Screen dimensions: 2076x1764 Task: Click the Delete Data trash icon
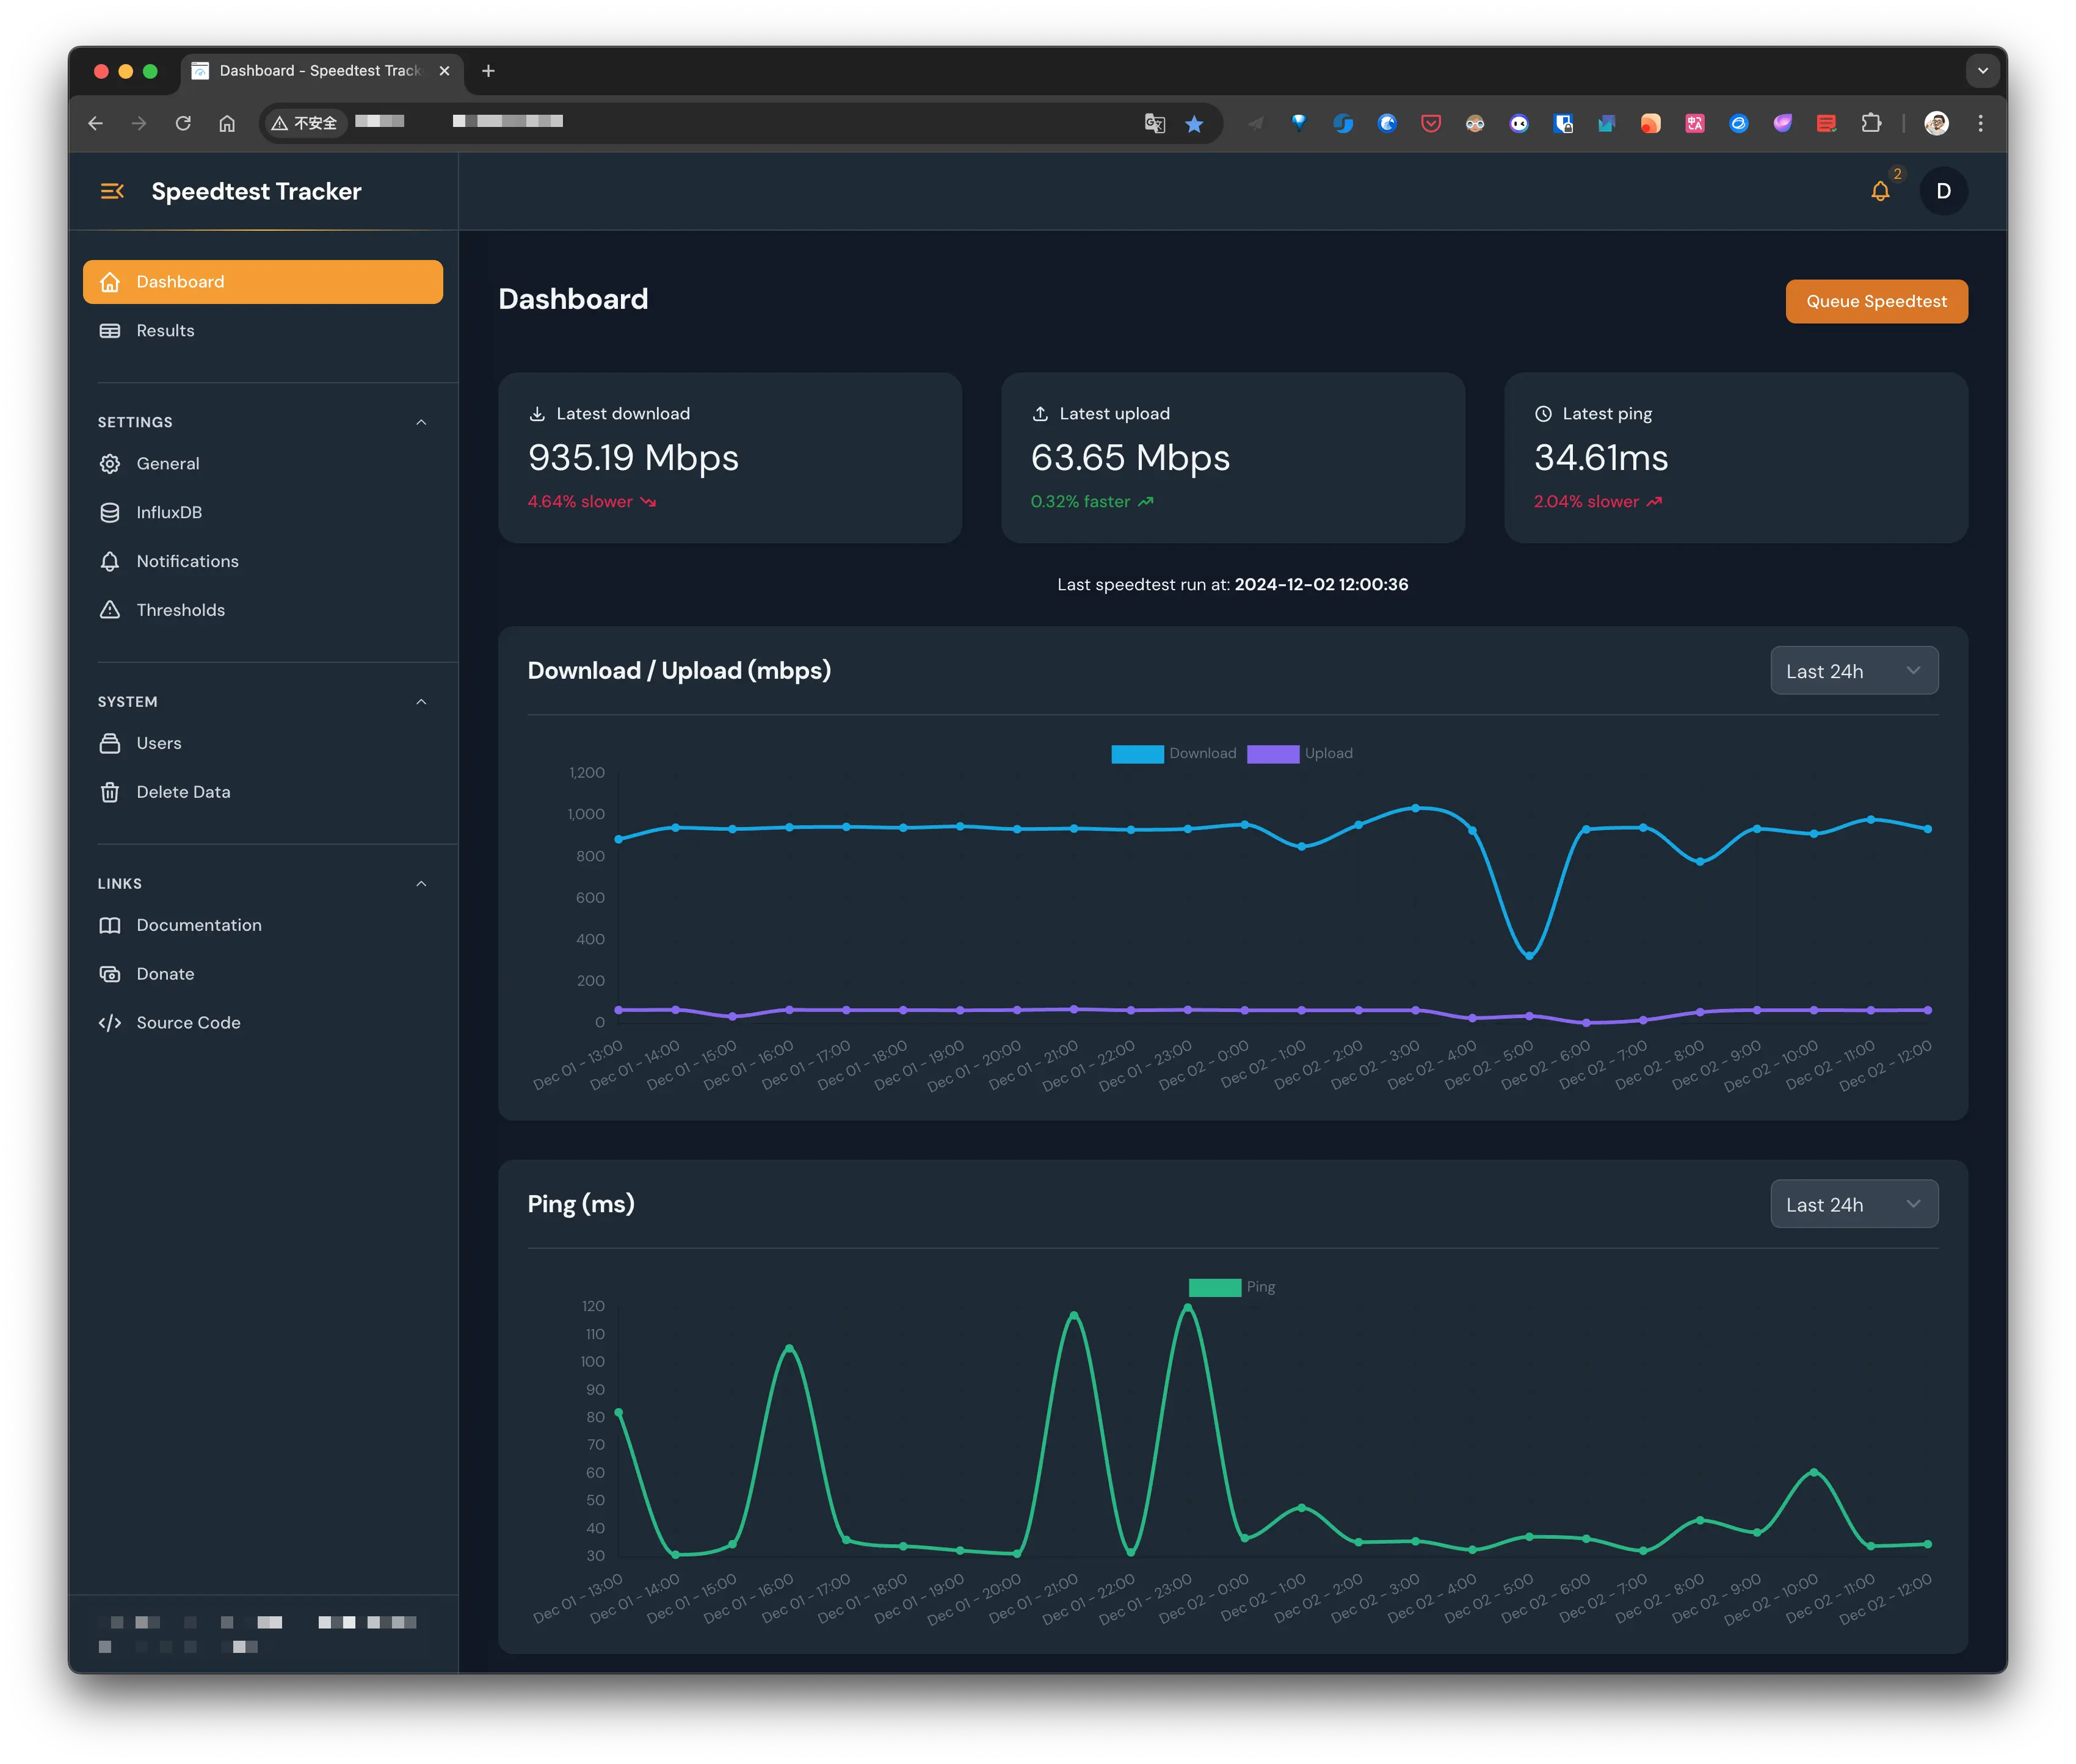(110, 792)
